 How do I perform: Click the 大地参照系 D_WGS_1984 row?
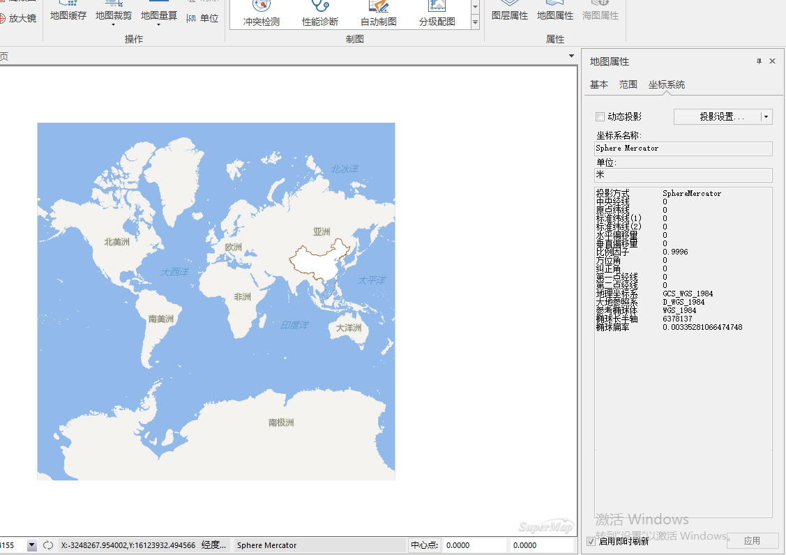(x=650, y=302)
